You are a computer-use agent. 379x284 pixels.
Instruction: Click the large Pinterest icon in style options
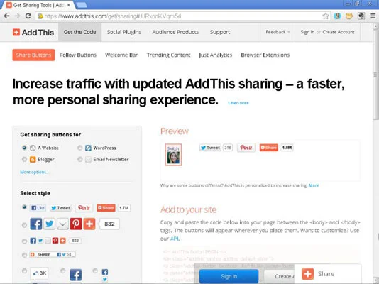76,224
